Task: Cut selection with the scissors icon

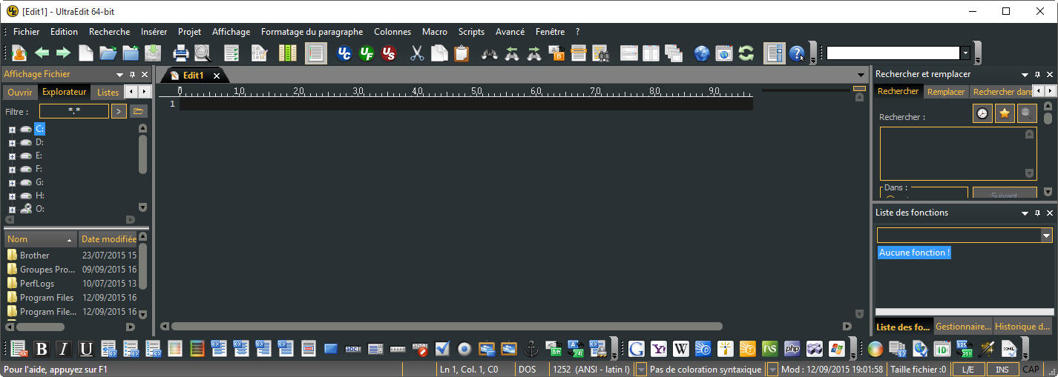Action: click(418, 53)
